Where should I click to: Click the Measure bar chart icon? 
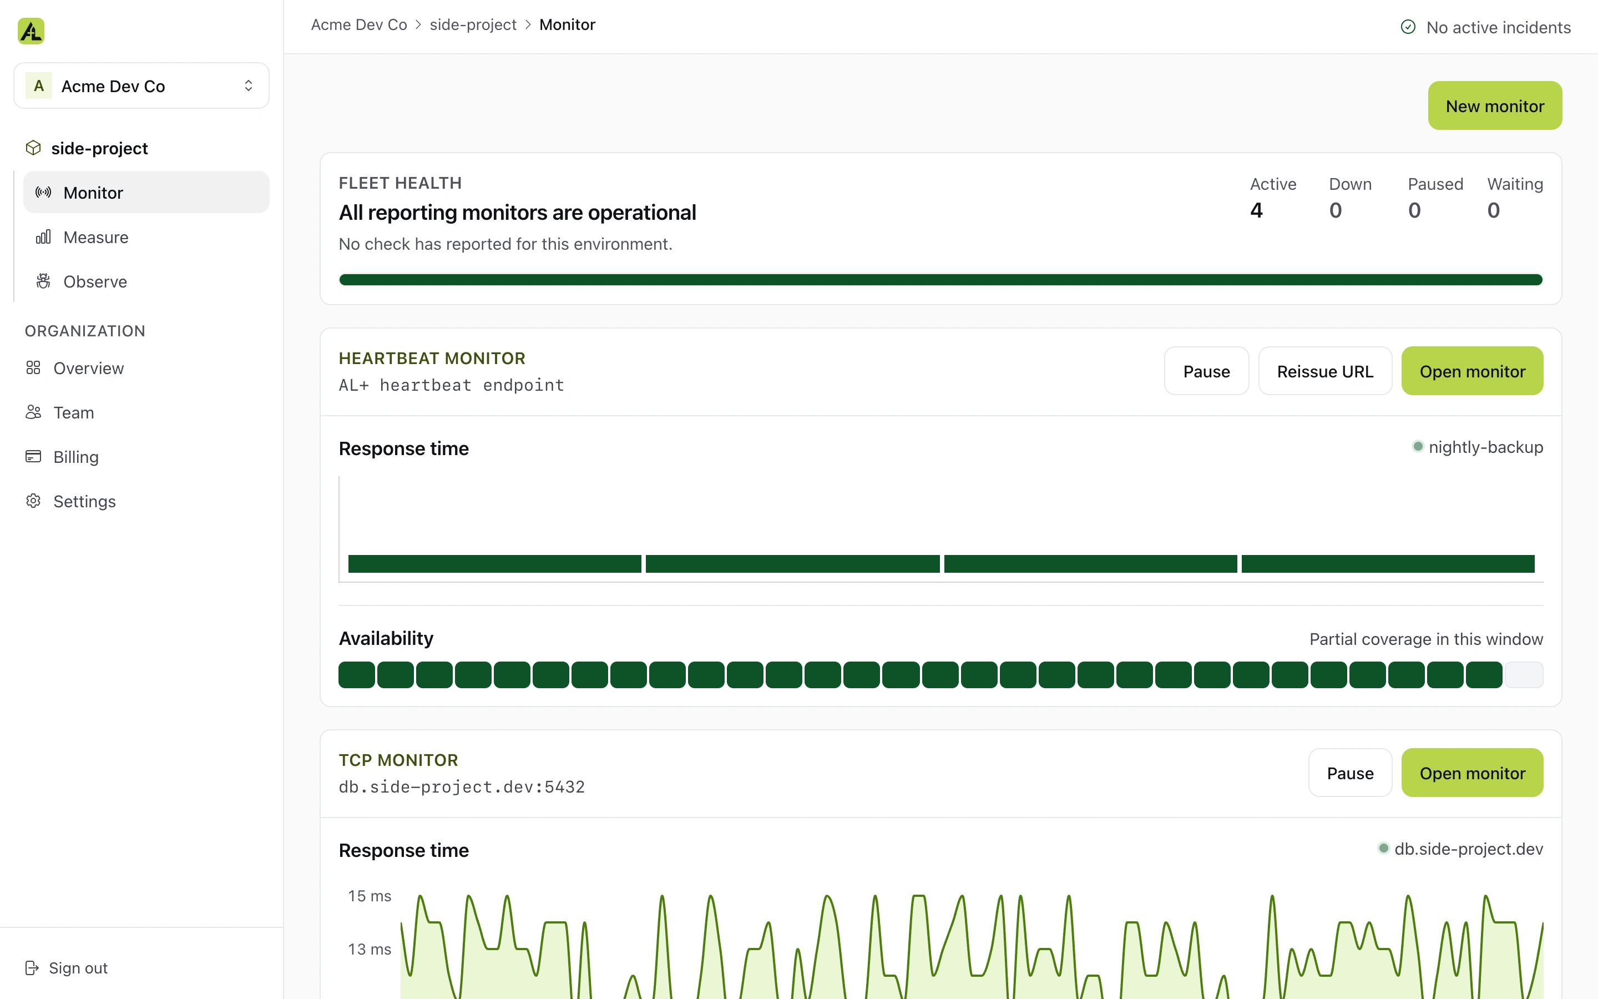44,237
